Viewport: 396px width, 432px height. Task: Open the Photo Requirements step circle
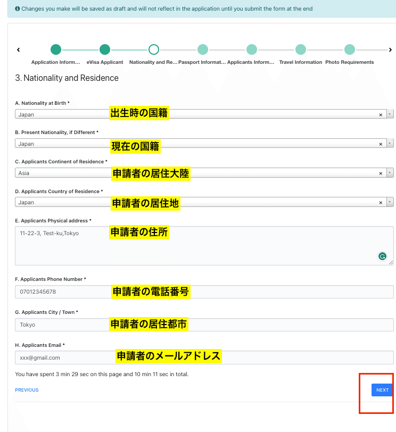(x=350, y=49)
